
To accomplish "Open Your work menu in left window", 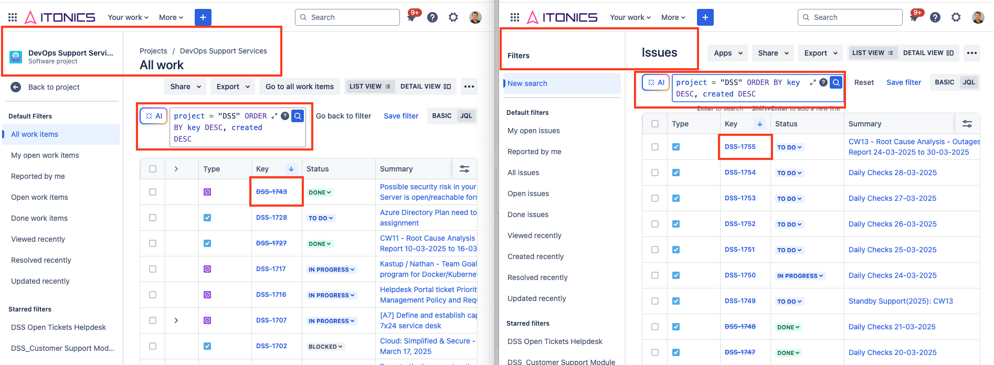I will click(x=128, y=17).
